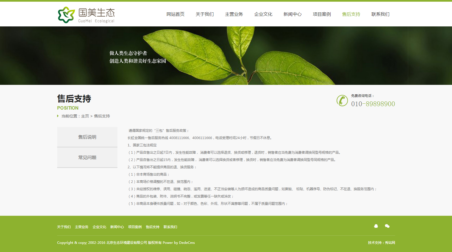Click the 主页 breadcrumb link
This screenshot has width=452, height=252.
coord(85,116)
